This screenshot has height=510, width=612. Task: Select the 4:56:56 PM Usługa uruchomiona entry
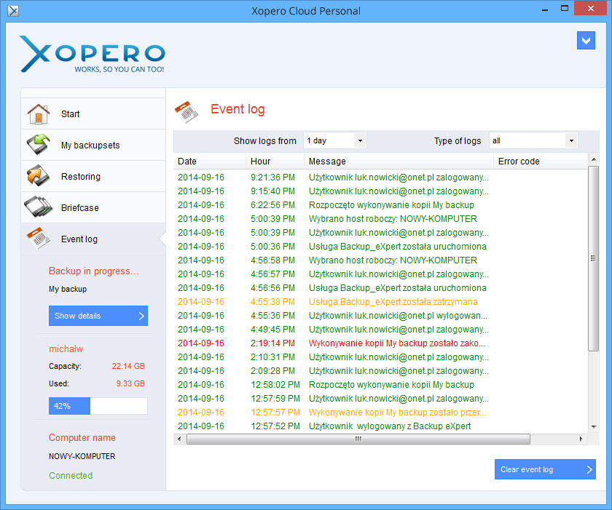pyautogui.click(x=380, y=288)
